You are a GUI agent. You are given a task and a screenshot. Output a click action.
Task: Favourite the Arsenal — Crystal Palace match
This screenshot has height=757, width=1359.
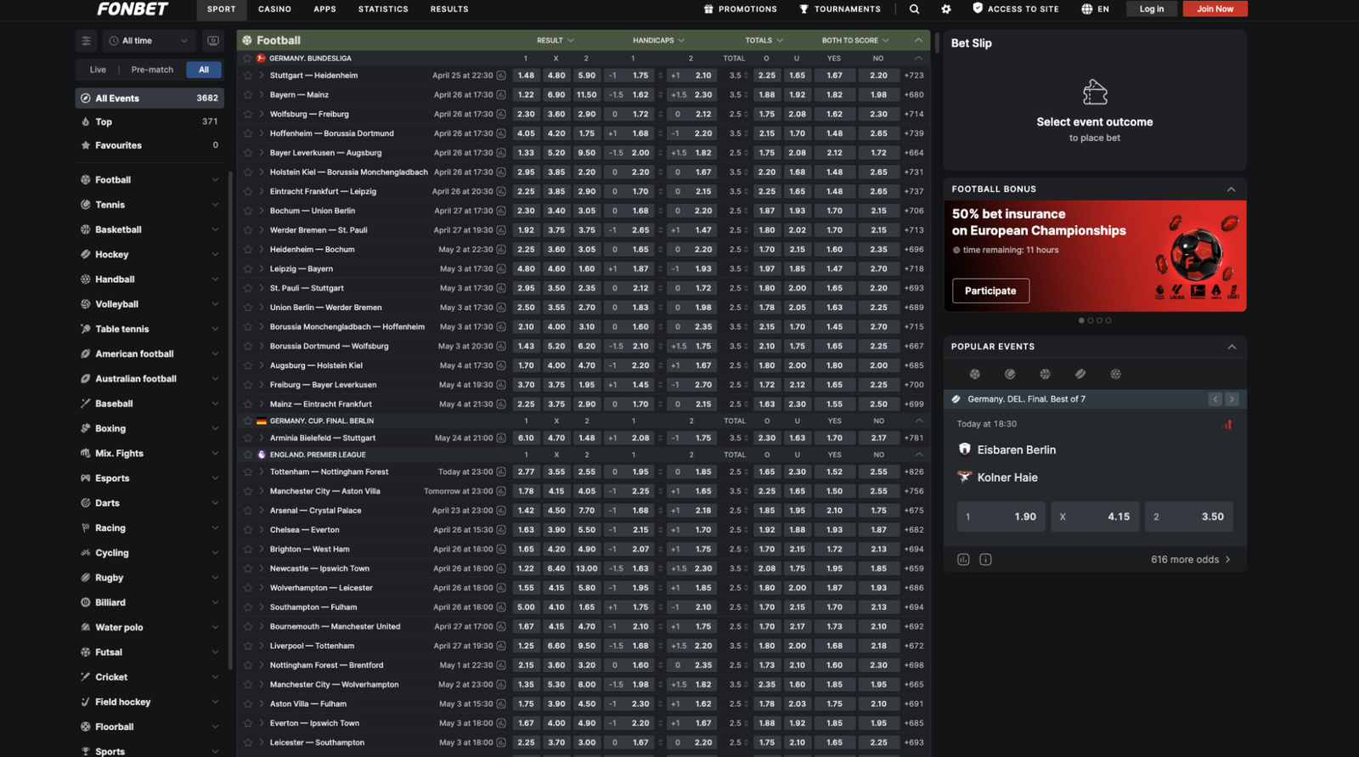(x=248, y=511)
